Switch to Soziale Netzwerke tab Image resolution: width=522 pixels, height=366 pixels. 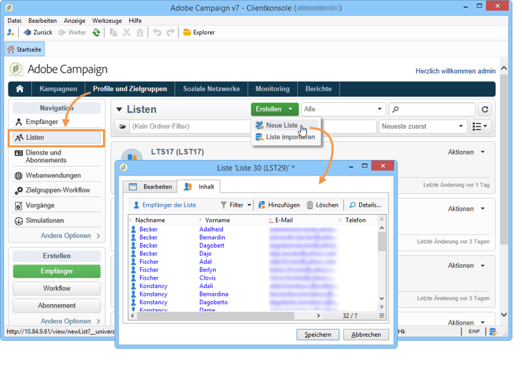pyautogui.click(x=212, y=89)
